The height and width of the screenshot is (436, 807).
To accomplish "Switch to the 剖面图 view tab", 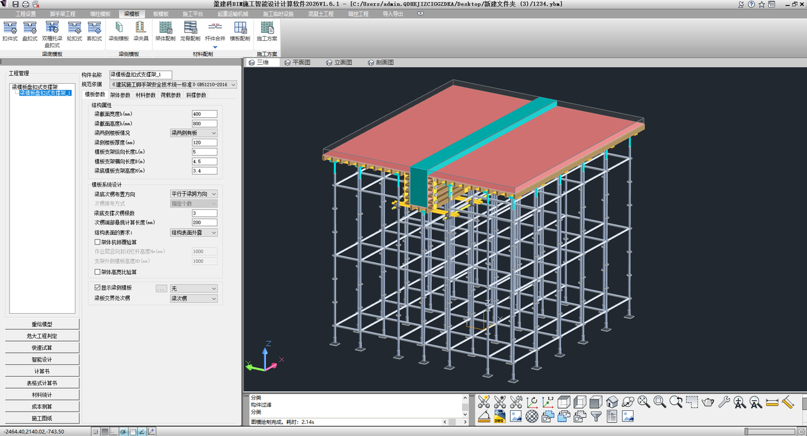I will 381,62.
